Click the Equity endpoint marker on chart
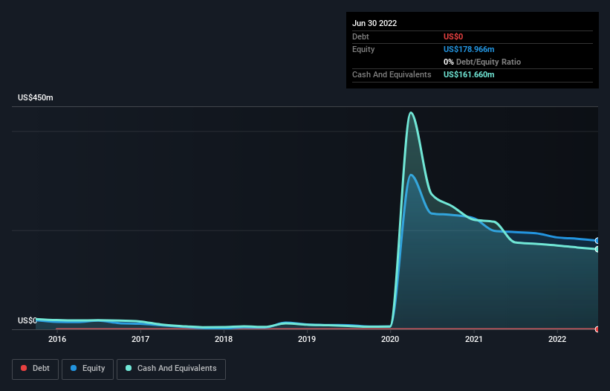 pyautogui.click(x=597, y=241)
